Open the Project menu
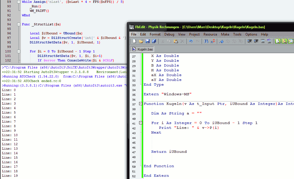Viewport: 294px width, 179px height. (194, 34)
